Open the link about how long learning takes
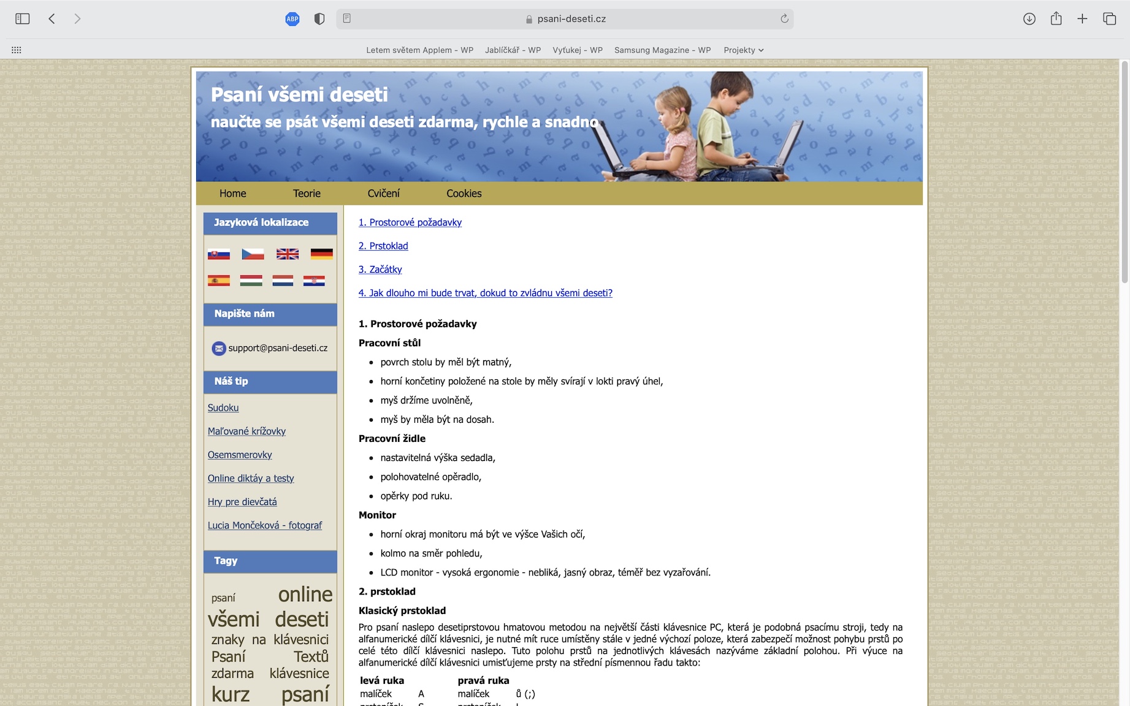The image size is (1130, 706). pos(486,293)
